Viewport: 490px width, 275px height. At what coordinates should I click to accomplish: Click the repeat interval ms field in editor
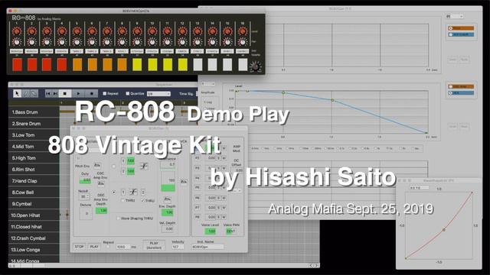tap(122, 247)
